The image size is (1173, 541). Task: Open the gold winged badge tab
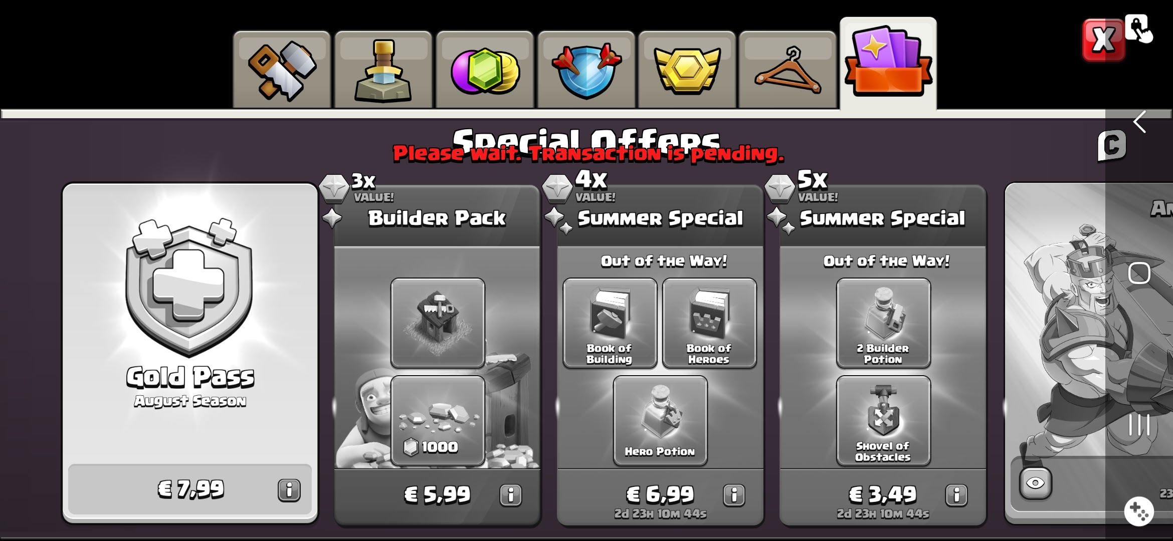[x=687, y=70]
